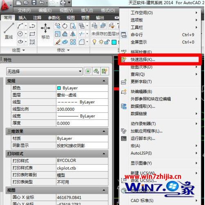The height and width of the screenshot is (205, 205).
Task: Open the 查询(Q) submenu
Action: click(160, 74)
